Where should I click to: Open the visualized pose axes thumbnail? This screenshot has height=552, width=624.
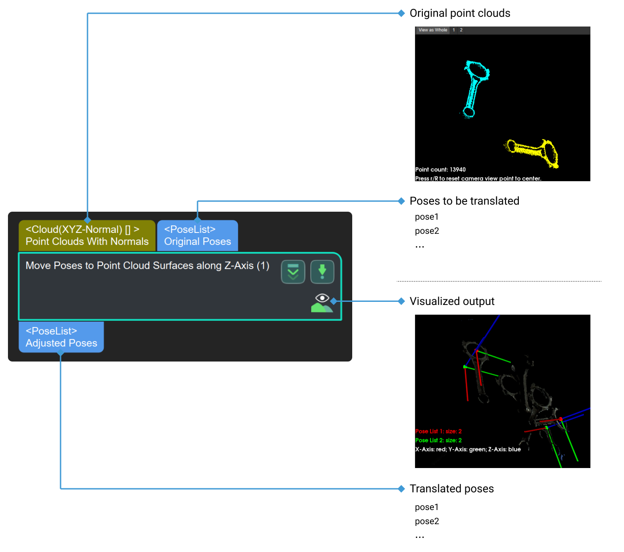(x=502, y=391)
